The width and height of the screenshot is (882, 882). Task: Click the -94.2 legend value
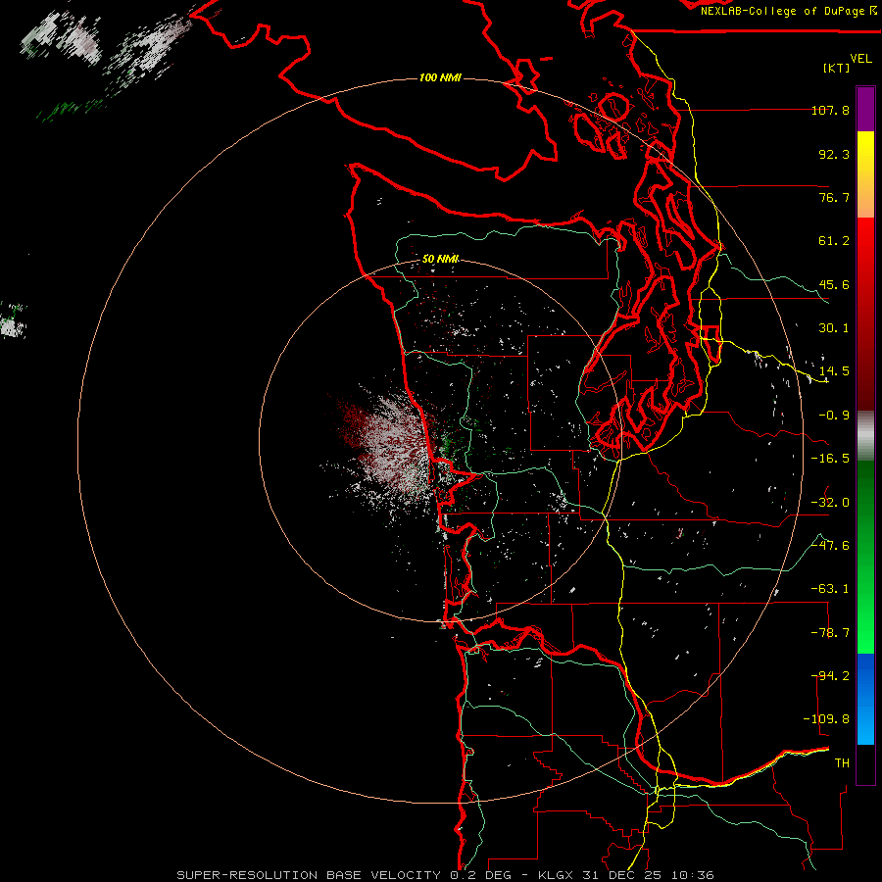coord(830,676)
